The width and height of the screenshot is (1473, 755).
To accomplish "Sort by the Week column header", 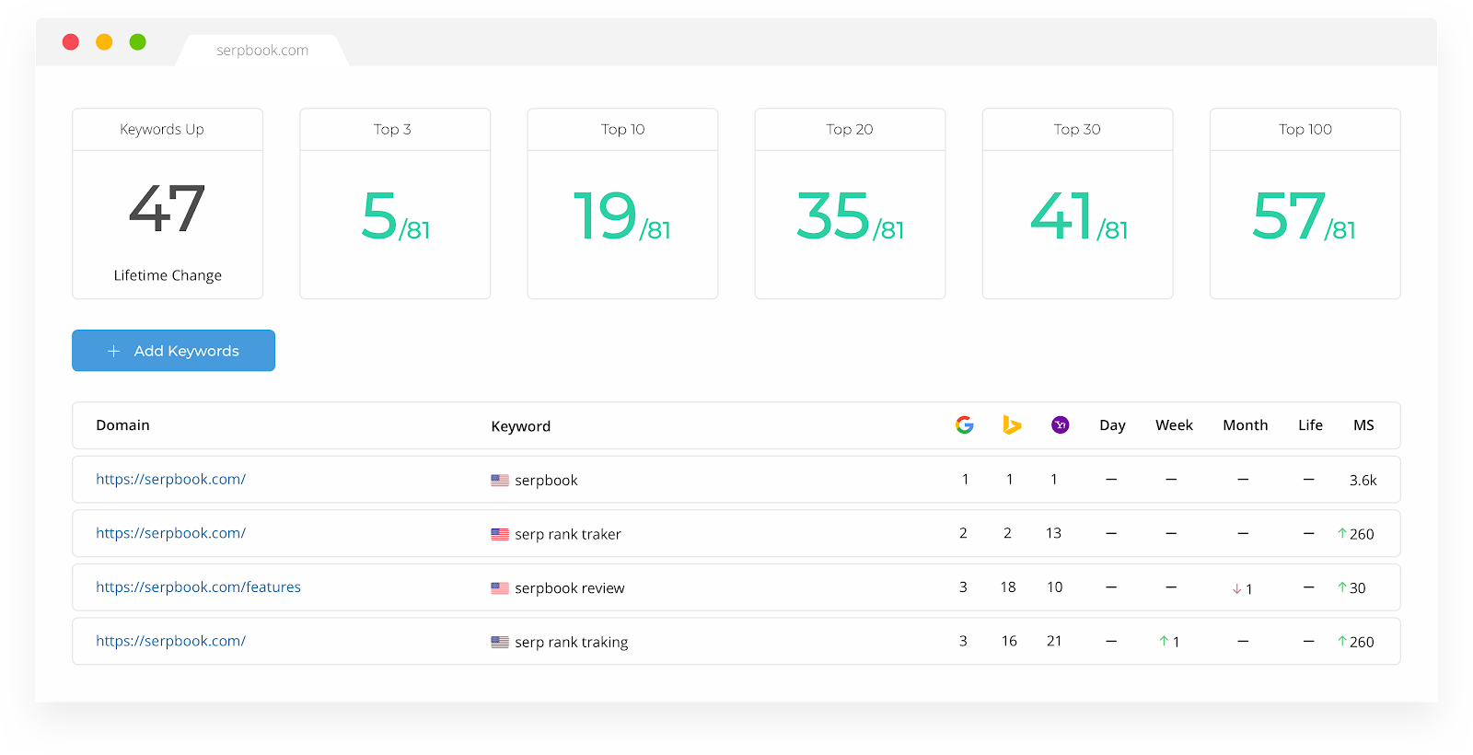I will [1174, 425].
